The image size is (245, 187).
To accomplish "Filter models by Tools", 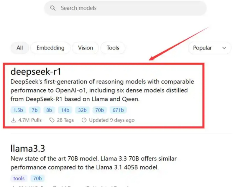I will click(x=113, y=48).
